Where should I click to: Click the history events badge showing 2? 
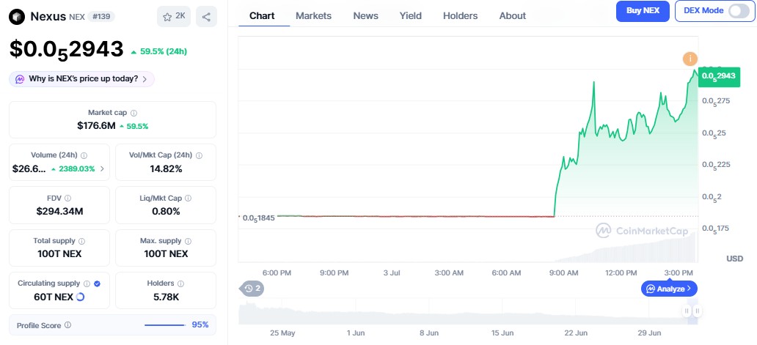click(x=252, y=289)
